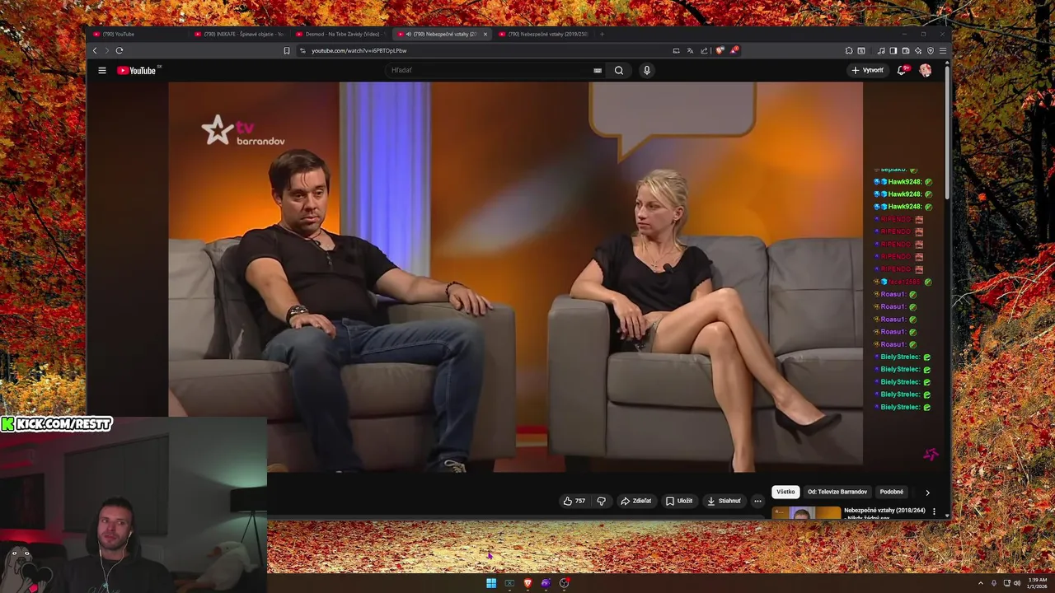
Task: Open YouTube notifications bell
Action: 902,70
